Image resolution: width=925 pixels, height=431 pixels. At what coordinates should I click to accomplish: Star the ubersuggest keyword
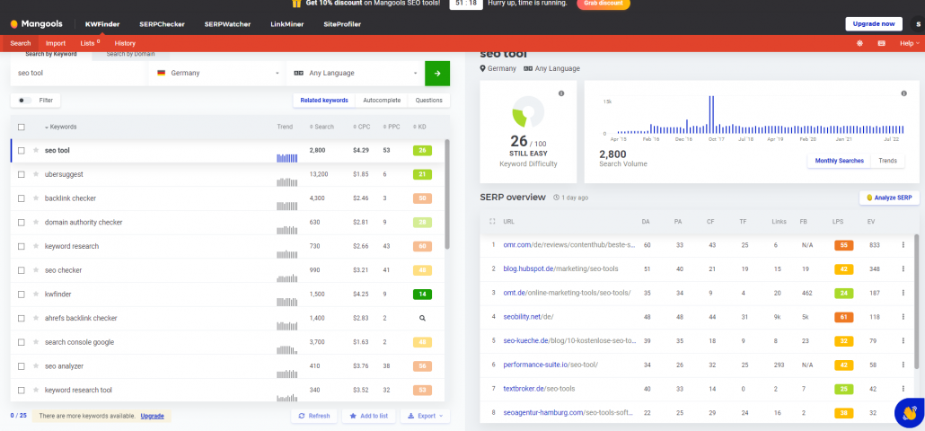click(x=36, y=174)
